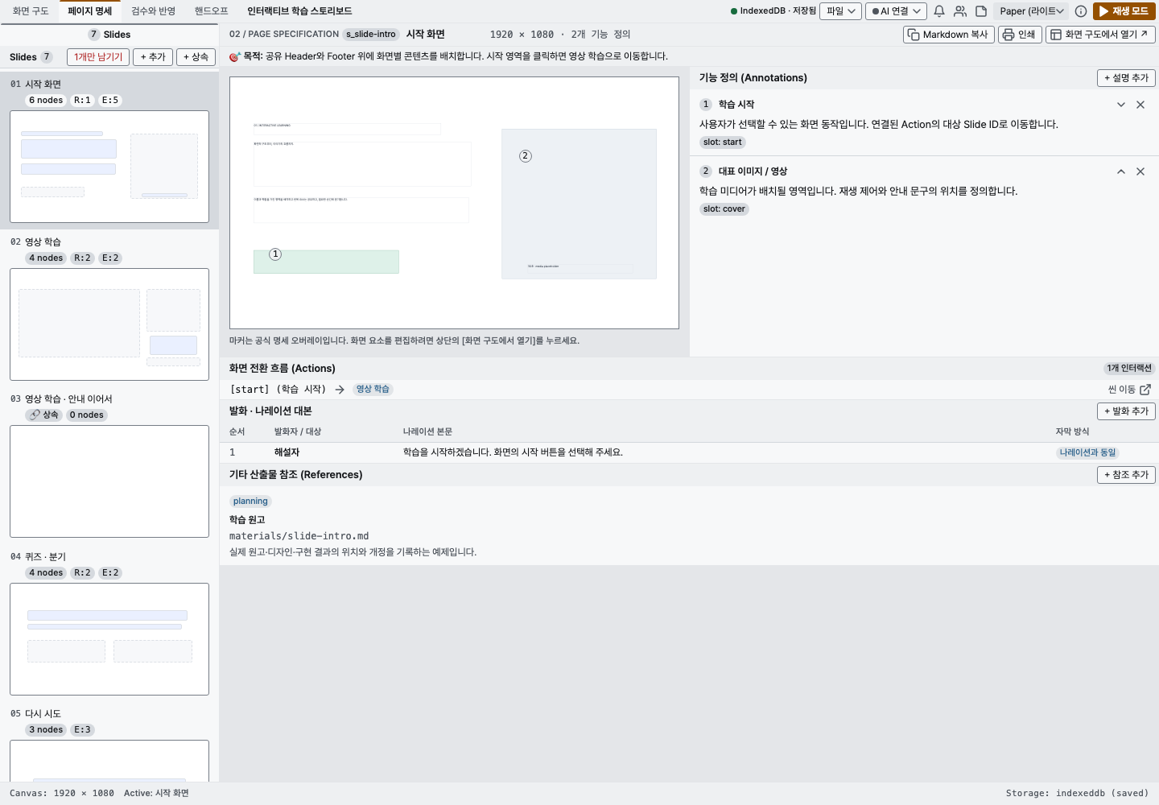Viewport: 1159px width, 805px height.
Task: Click the E:5 badge on slide 01
Action: coord(109,101)
